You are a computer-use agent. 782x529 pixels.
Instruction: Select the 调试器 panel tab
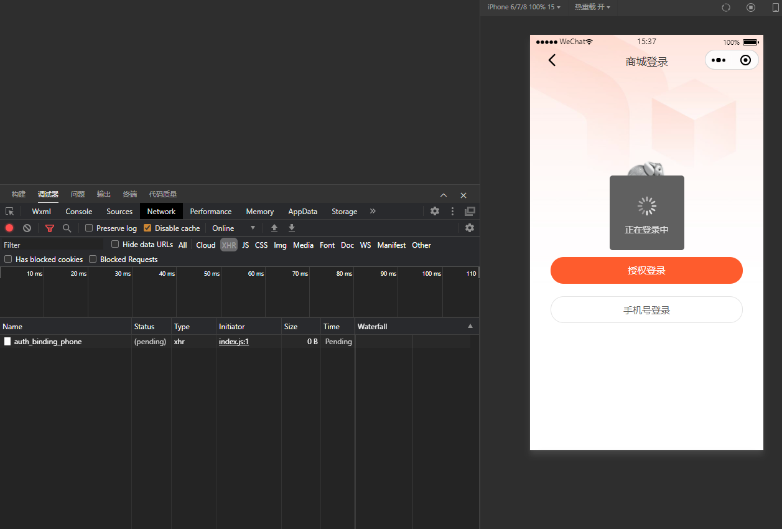(48, 194)
